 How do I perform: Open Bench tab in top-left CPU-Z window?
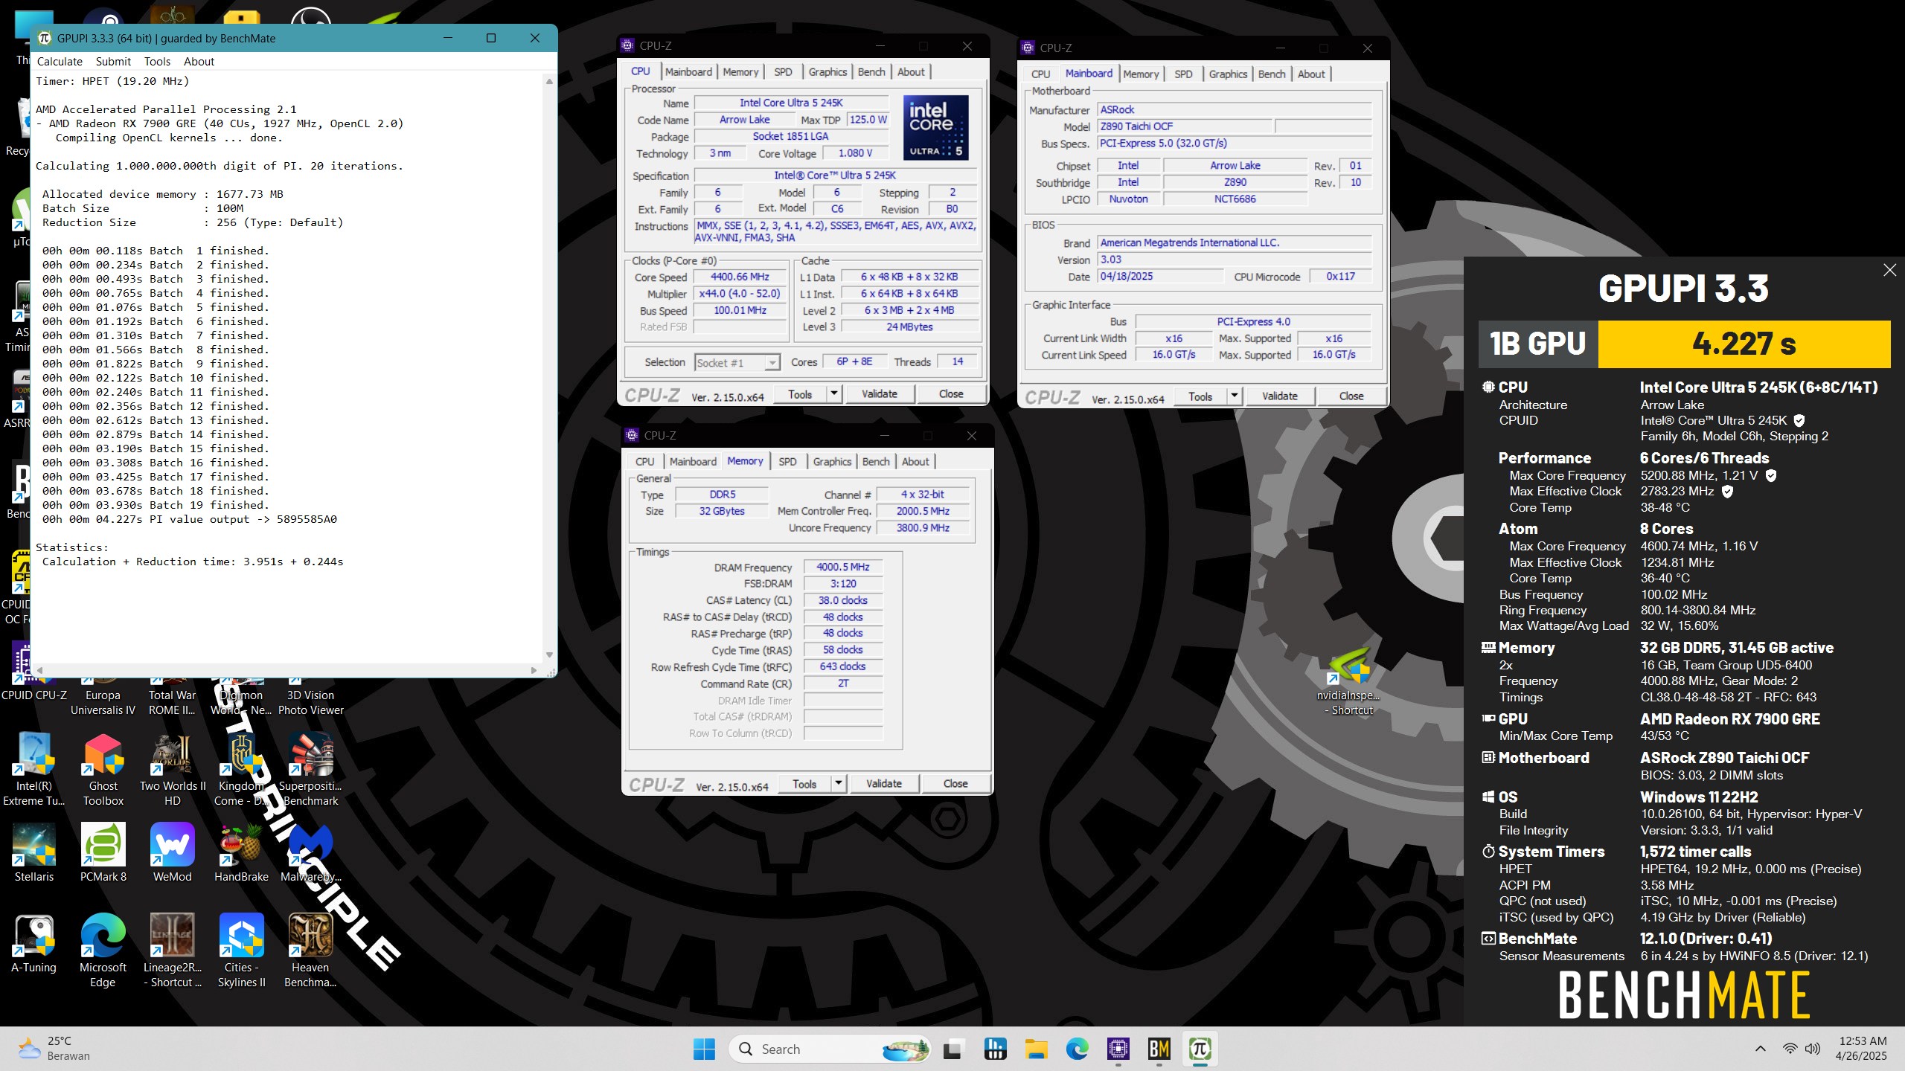click(x=871, y=72)
